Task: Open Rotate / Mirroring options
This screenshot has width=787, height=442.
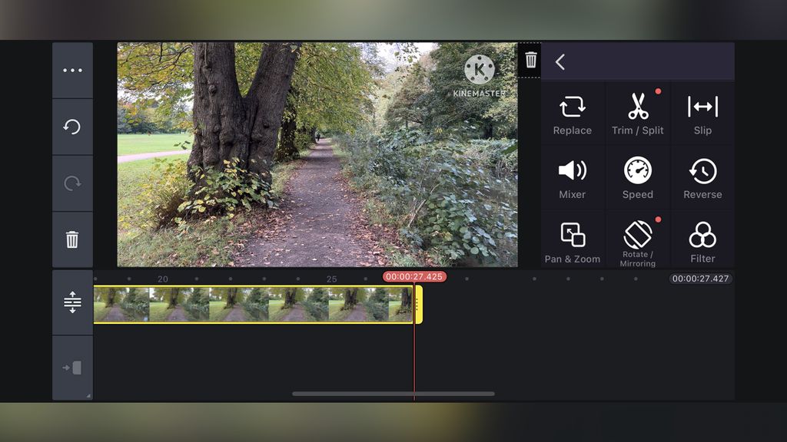Action: point(638,239)
